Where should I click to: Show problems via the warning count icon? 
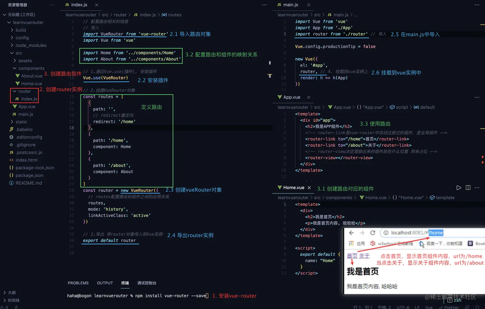pyautogui.click(x=4, y=307)
